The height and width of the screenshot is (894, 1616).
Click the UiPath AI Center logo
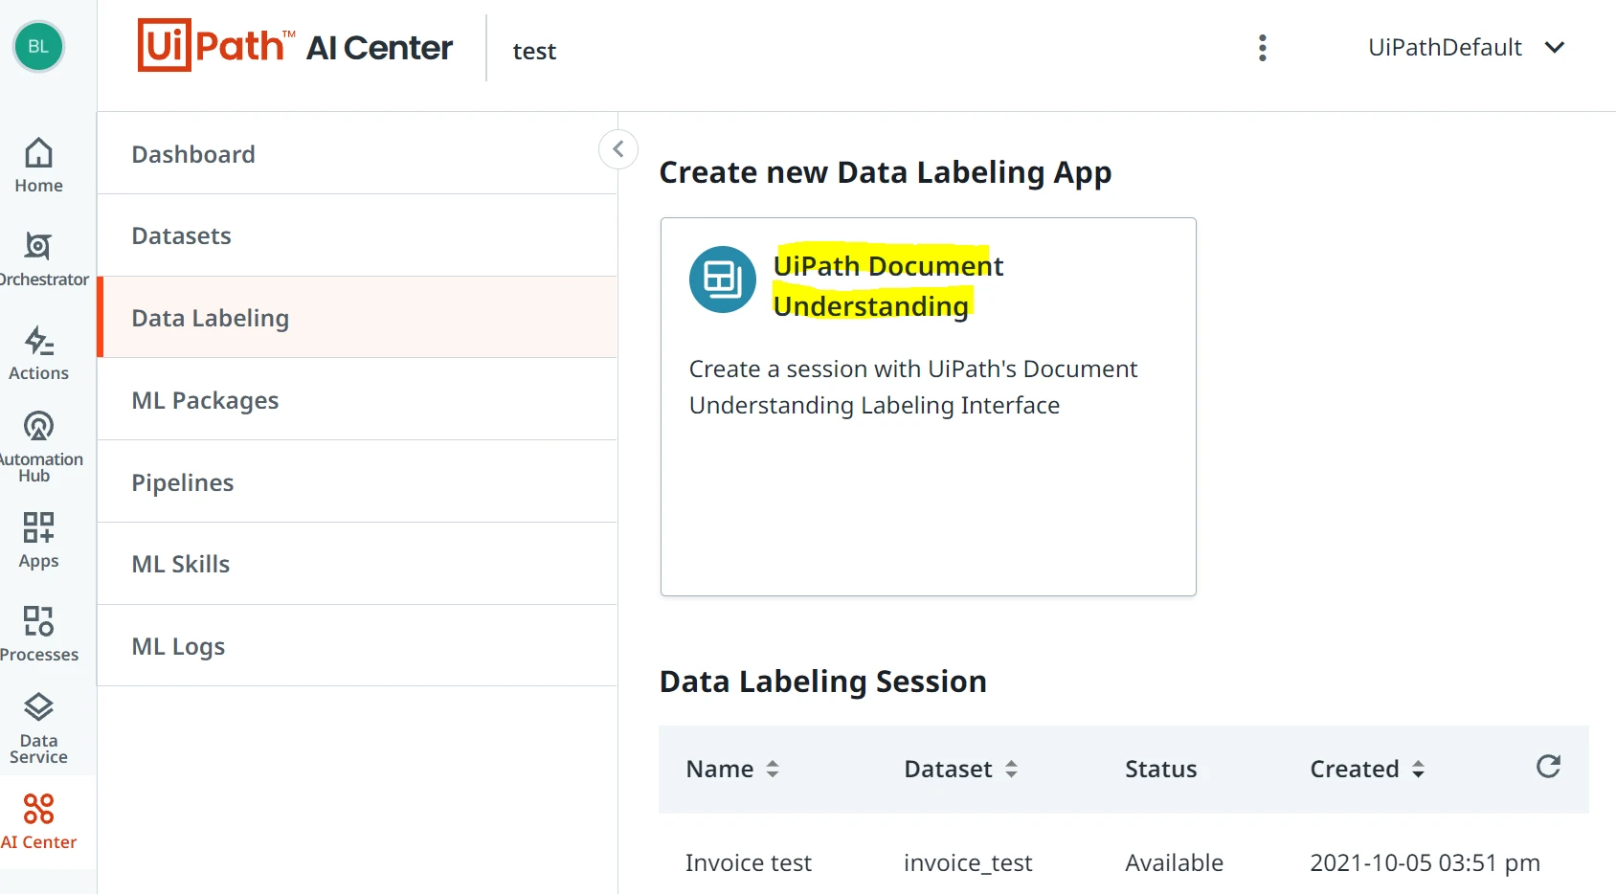click(x=295, y=46)
